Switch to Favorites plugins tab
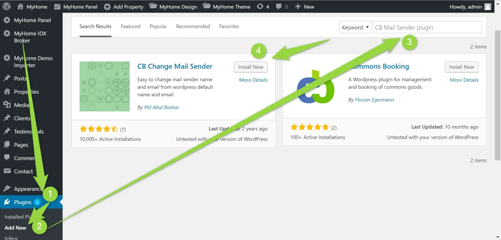 click(229, 27)
